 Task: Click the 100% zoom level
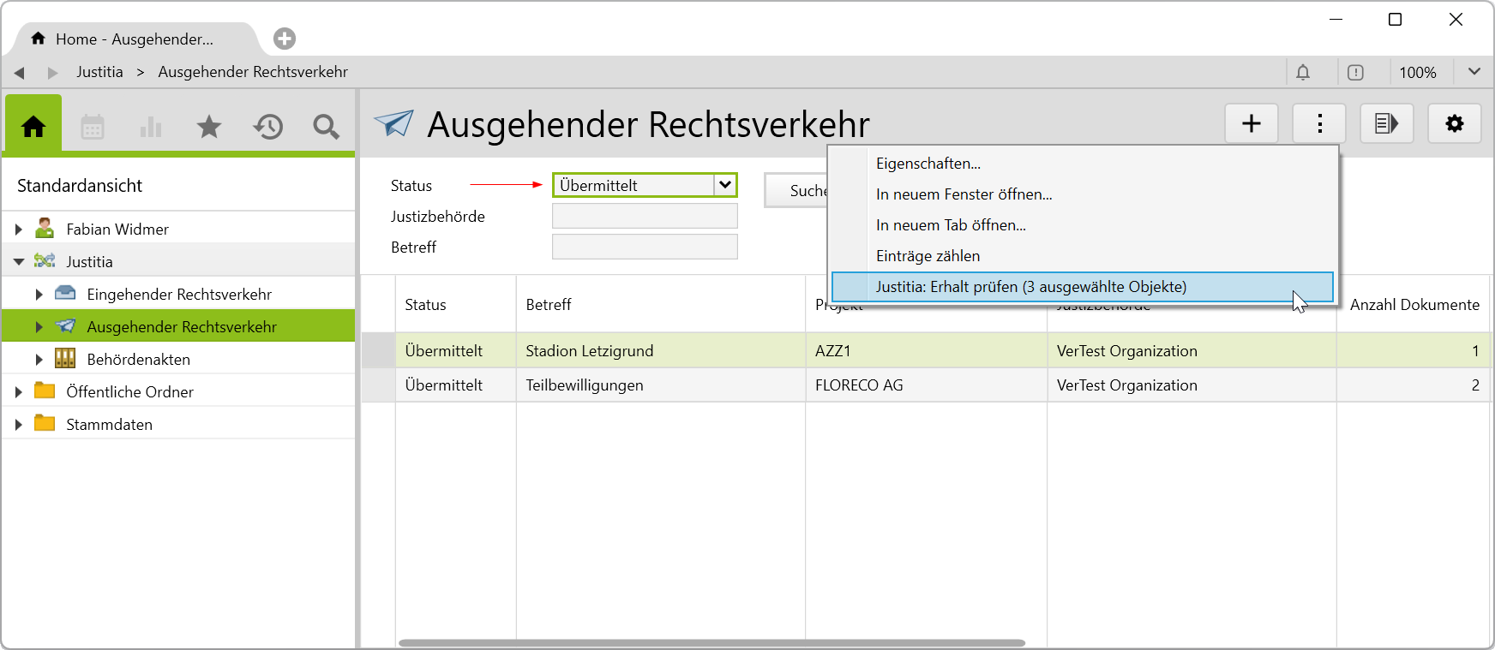click(x=1418, y=73)
